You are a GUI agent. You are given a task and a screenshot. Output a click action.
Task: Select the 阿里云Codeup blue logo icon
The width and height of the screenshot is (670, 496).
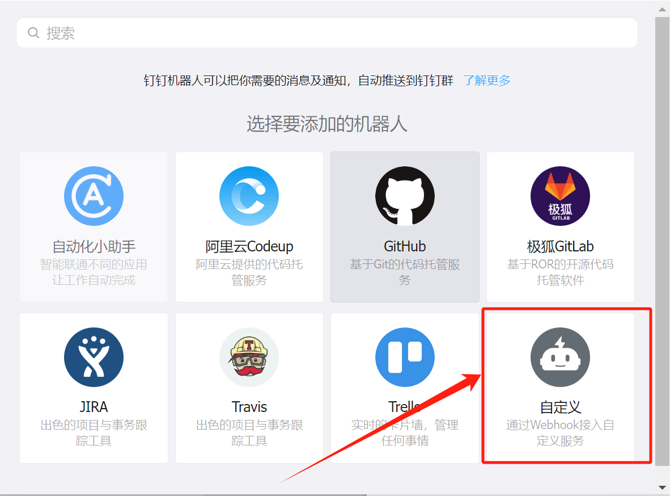[249, 196]
